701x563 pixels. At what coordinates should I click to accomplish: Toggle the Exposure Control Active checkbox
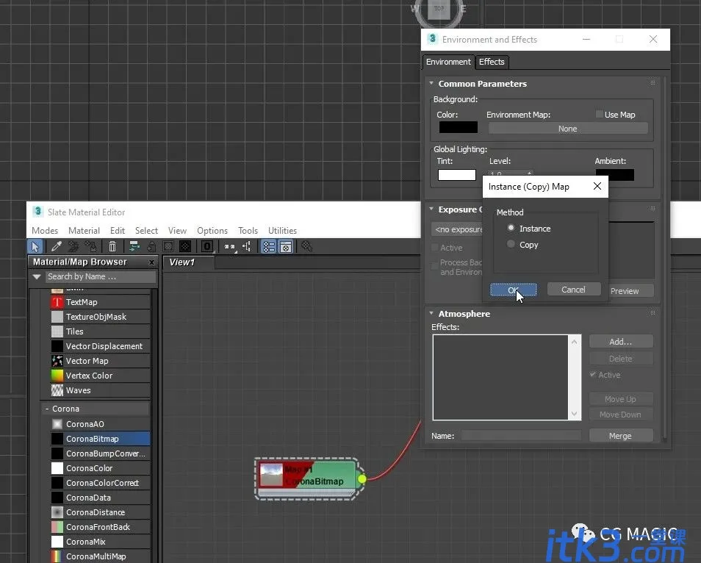pos(434,247)
